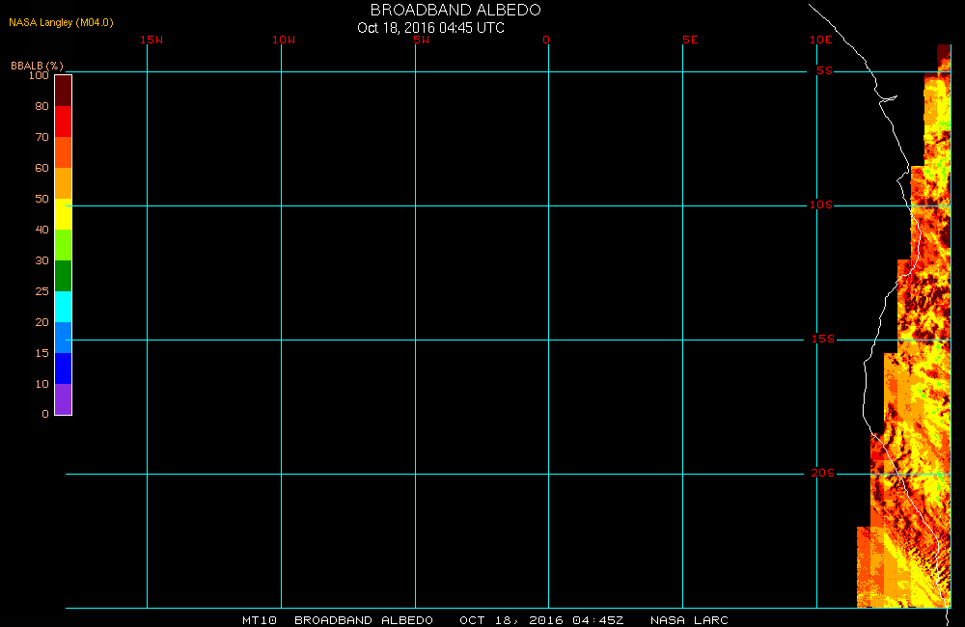Click the 15S latitude label

coord(823,339)
